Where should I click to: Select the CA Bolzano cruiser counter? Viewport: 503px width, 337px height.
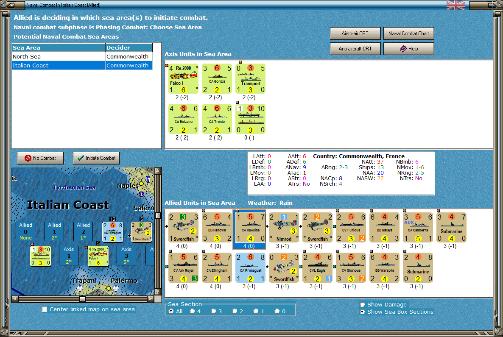[183, 119]
